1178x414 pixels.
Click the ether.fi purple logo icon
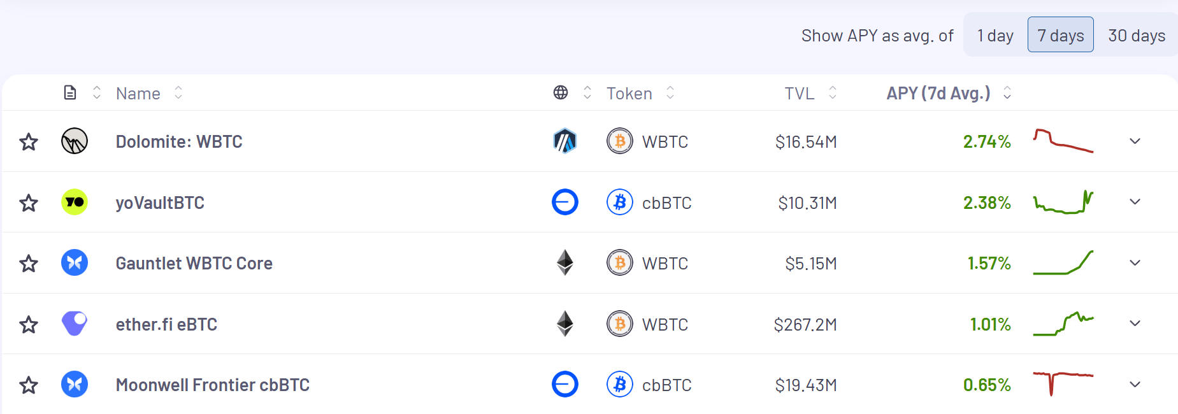point(75,324)
